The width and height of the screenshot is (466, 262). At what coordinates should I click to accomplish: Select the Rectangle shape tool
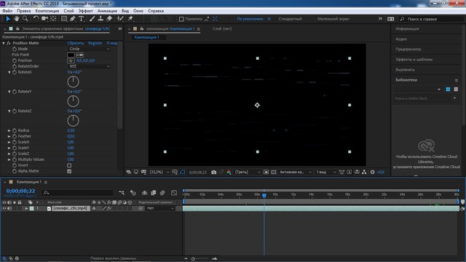pyautogui.click(x=63, y=19)
